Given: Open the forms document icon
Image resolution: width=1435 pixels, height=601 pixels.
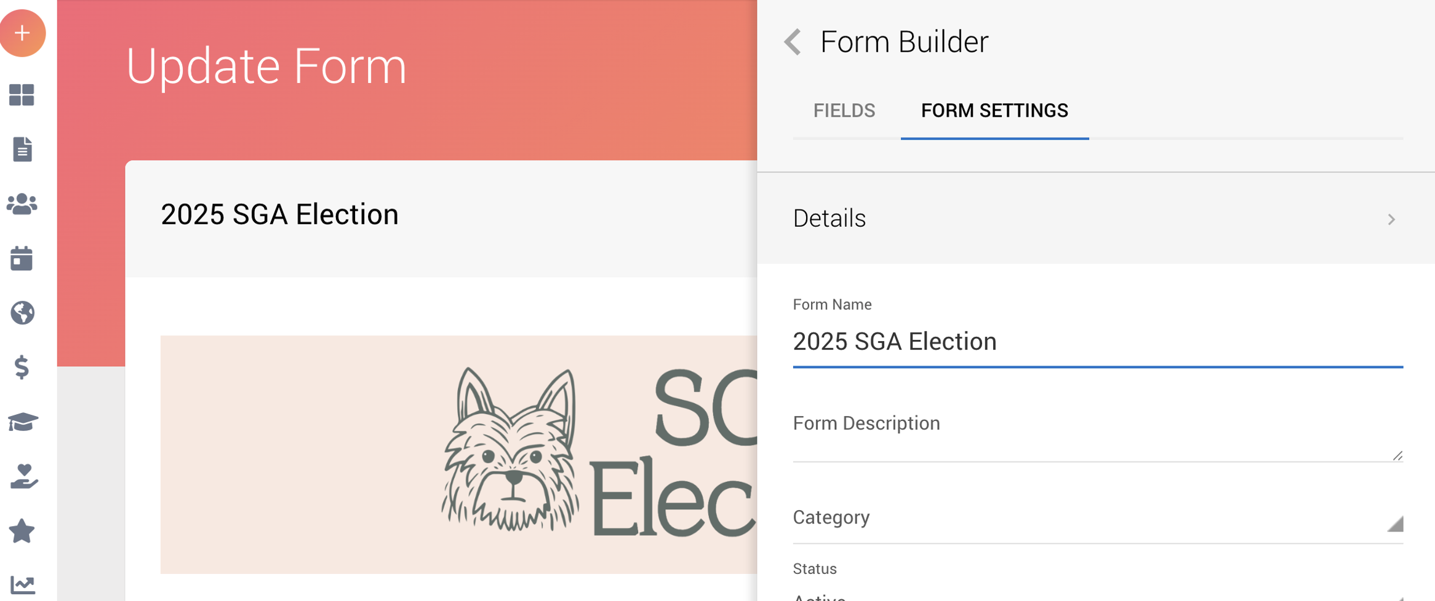Looking at the screenshot, I should [22, 149].
